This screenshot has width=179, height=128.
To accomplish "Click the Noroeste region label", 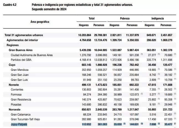I will click(14, 109).
